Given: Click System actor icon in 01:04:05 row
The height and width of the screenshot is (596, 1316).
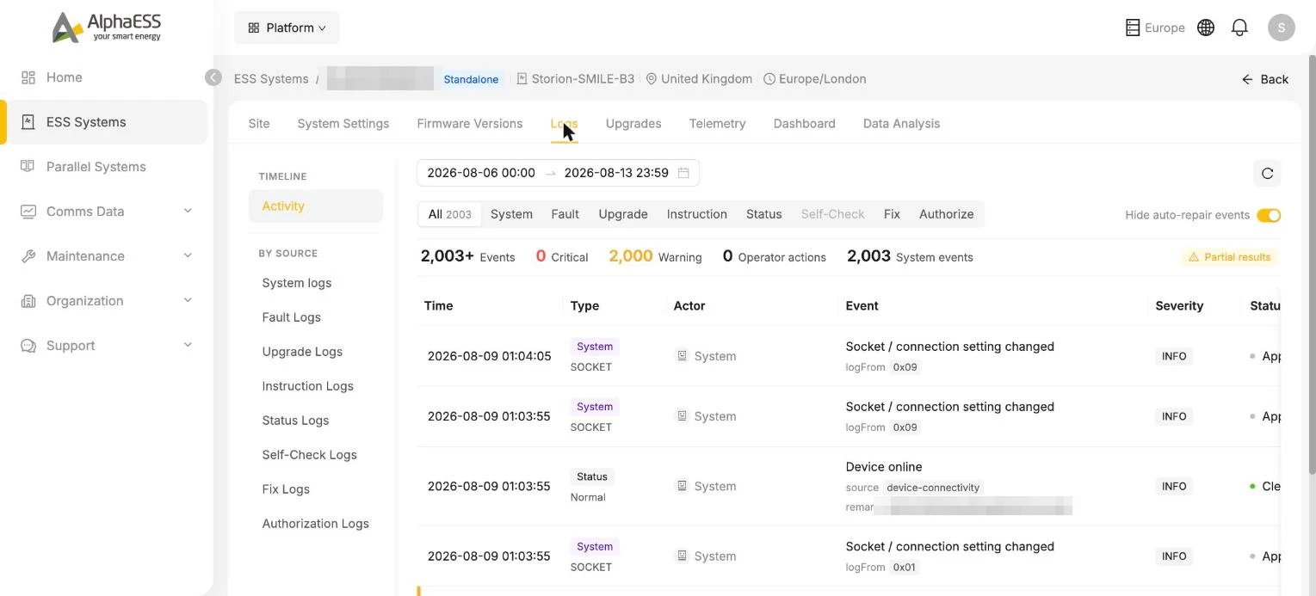Looking at the screenshot, I should coord(682,356).
